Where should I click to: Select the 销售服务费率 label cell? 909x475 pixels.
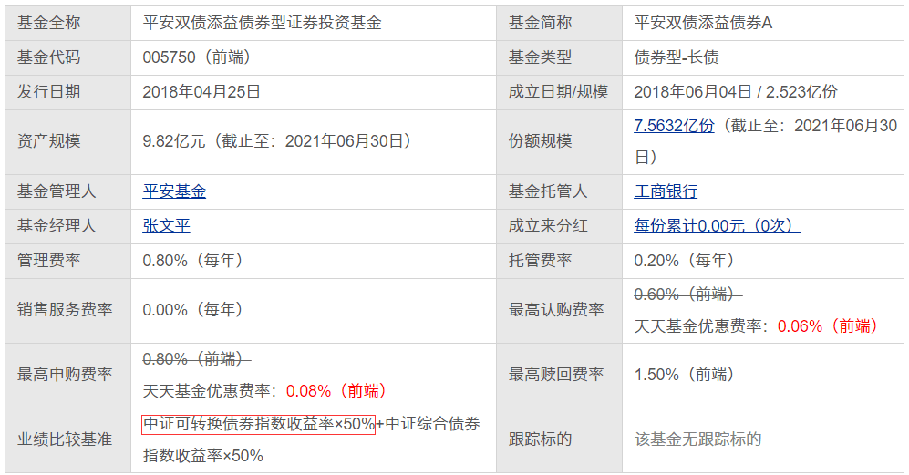click(x=67, y=311)
